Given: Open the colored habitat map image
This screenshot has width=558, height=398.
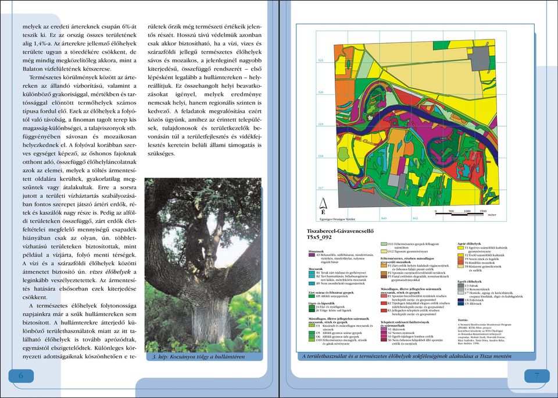Looking at the screenshot, I should pos(416,123).
